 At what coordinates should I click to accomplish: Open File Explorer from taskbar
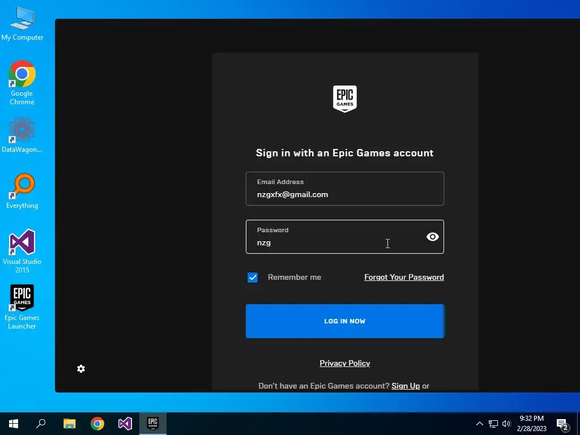[70, 424]
